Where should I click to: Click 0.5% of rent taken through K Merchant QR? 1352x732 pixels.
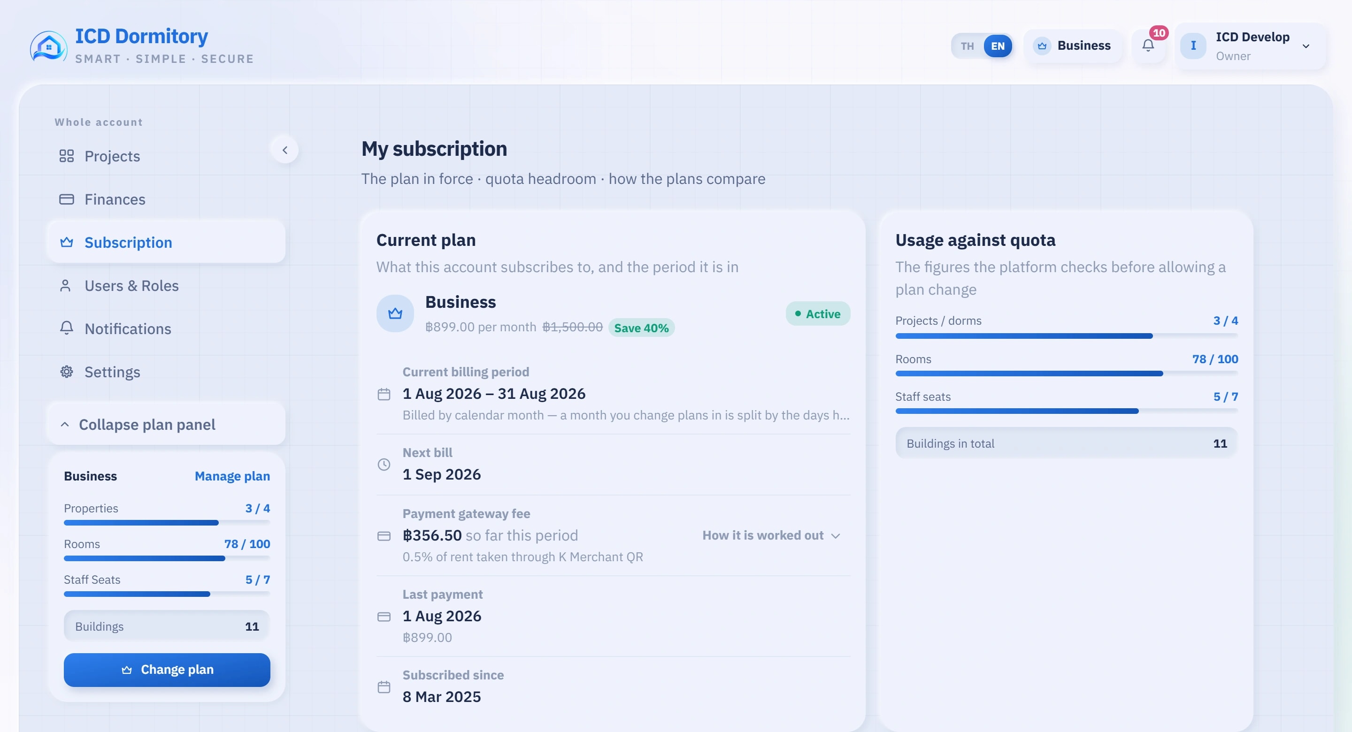(x=523, y=557)
